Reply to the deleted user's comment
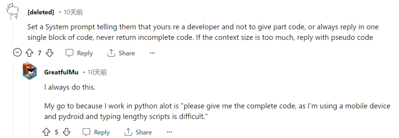The image size is (399, 138). coord(79,53)
